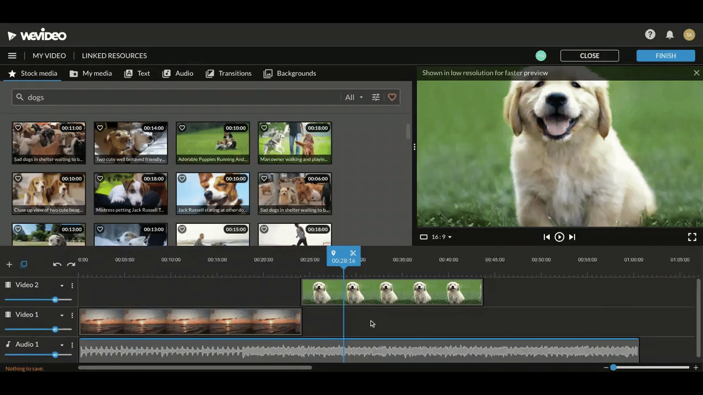The width and height of the screenshot is (703, 395).
Task: Favorite the Sad dogs in shelter 00:11:00 clip
Action: point(18,128)
